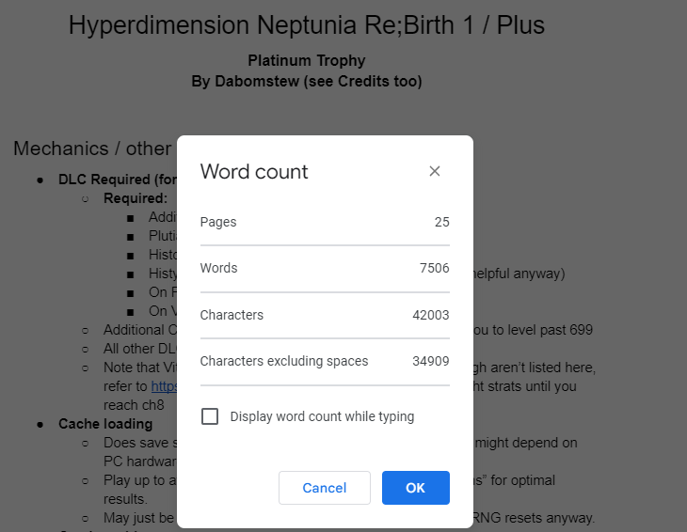Click the 'May just be' bullet line

(x=139, y=518)
